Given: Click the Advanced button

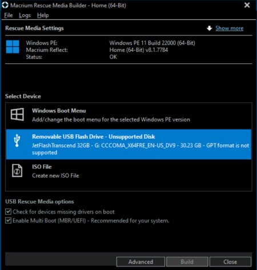Looking at the screenshot, I should [x=140, y=262].
